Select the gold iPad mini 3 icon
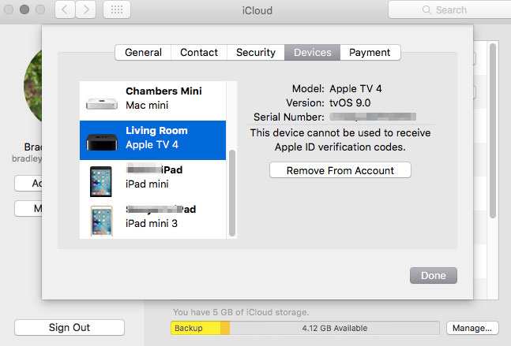Image resolution: width=511 pixels, height=346 pixels. [101, 221]
